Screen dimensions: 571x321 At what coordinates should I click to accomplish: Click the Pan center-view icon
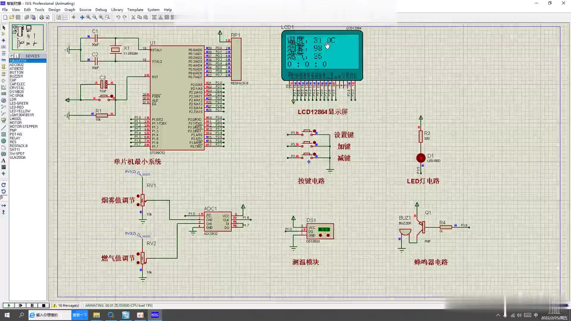(82, 17)
